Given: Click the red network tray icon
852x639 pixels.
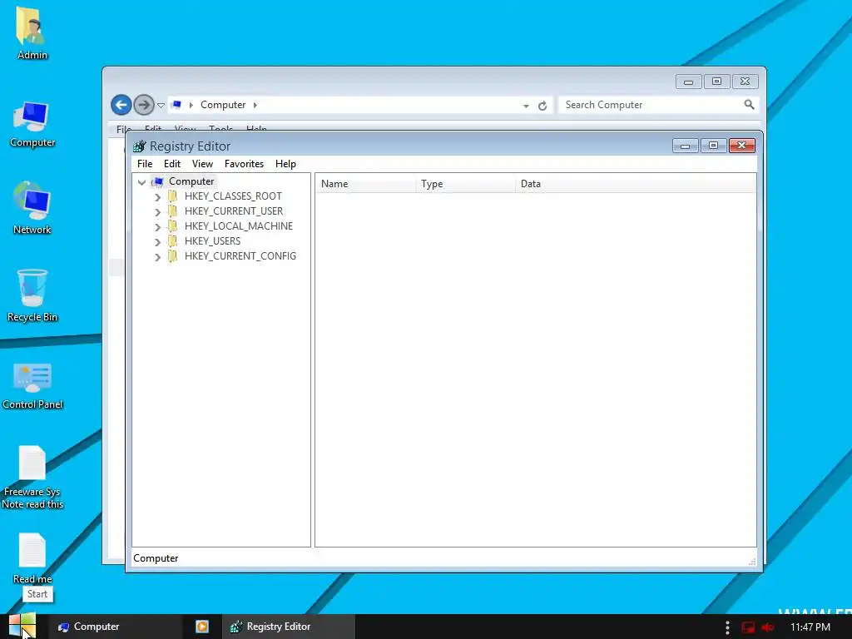Looking at the screenshot, I should point(748,627).
